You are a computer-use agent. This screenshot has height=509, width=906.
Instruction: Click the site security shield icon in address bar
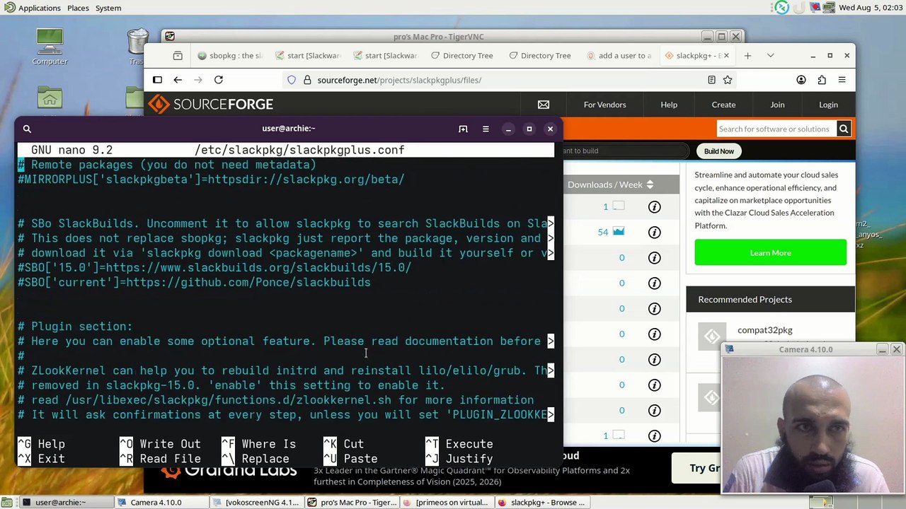[292, 80]
